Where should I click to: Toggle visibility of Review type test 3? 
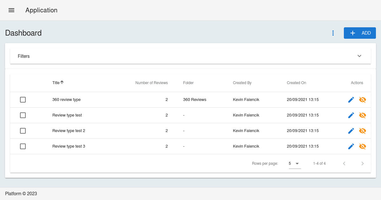[x=362, y=146]
